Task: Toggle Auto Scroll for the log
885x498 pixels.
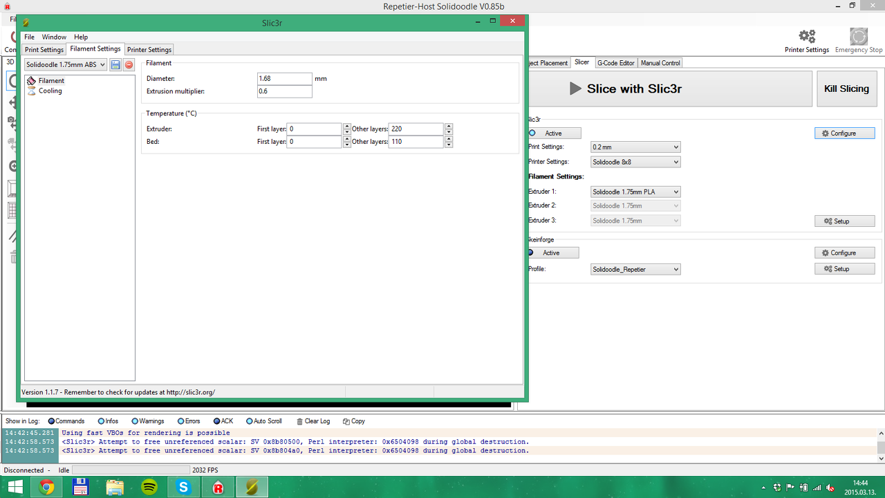Action: pyautogui.click(x=264, y=421)
